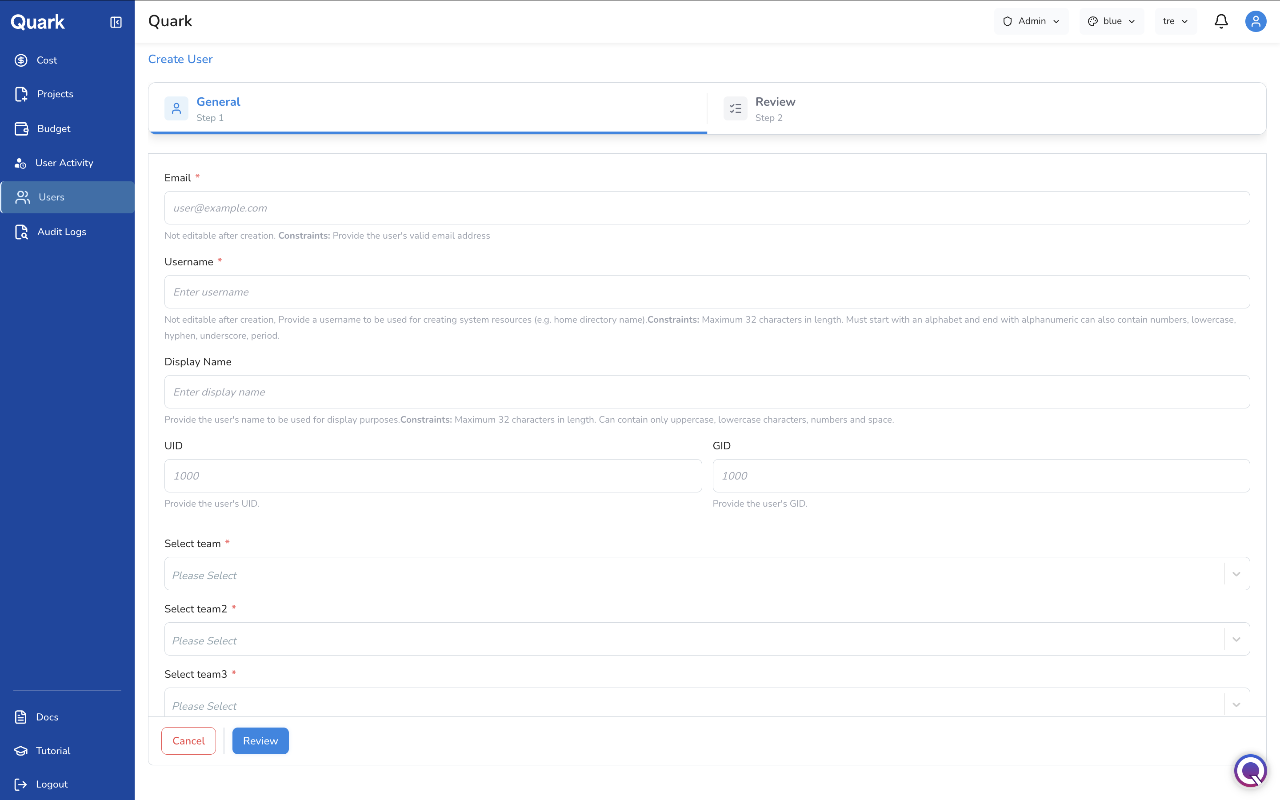Go to User Activity in sidebar
The height and width of the screenshot is (800, 1280).
[67, 163]
